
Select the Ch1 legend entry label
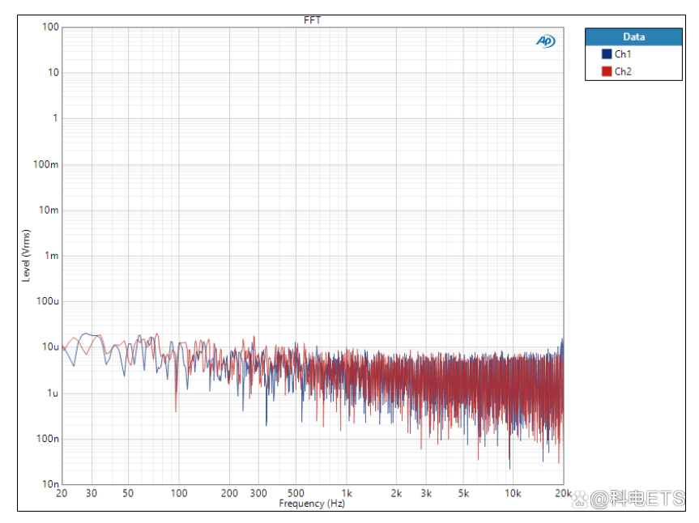tap(623, 54)
